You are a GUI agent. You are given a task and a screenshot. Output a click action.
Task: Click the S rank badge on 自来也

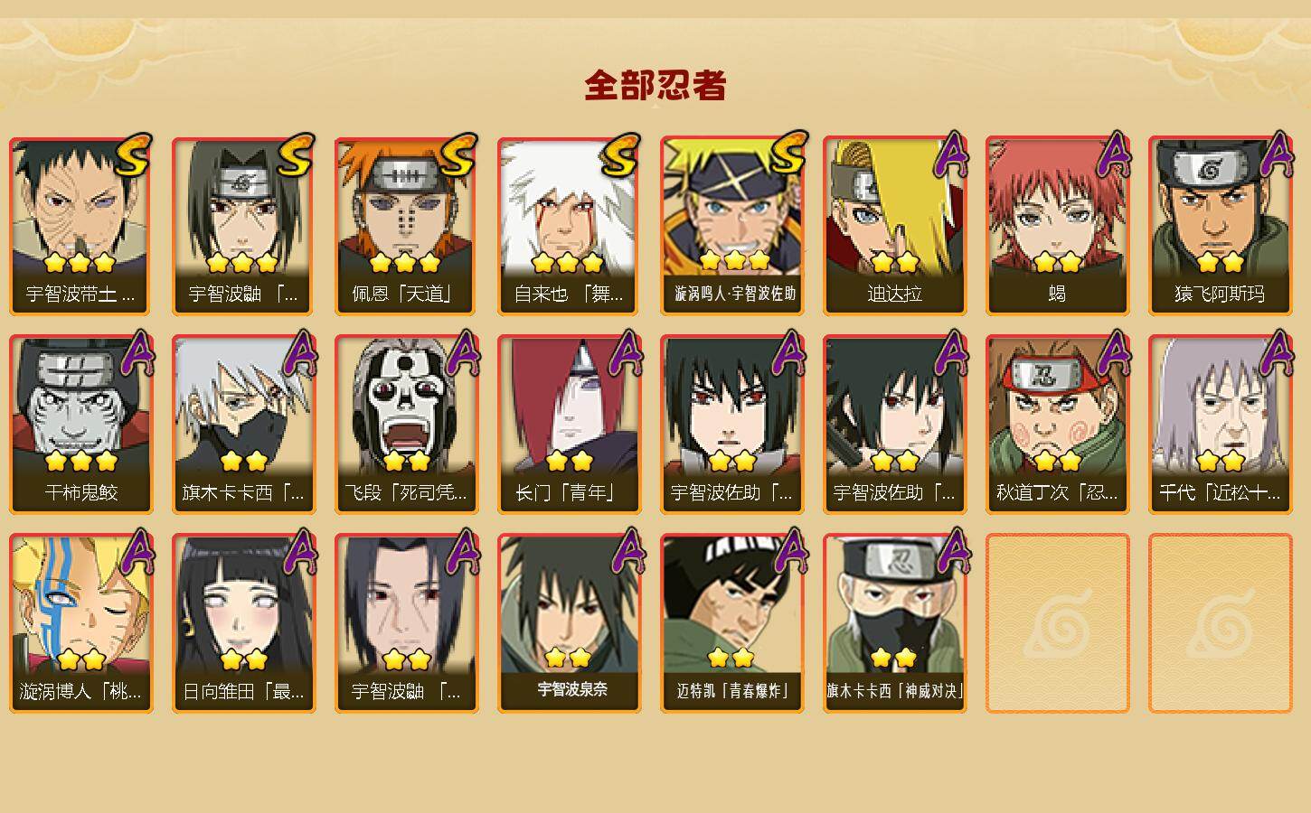[621, 156]
